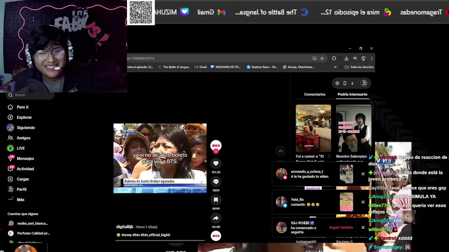This screenshot has width=449, height=252.
Task: Open Boys Over Flowers suggested video
Action: coord(354,128)
